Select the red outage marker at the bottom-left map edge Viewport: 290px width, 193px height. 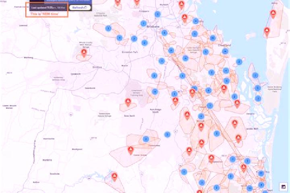114,177
